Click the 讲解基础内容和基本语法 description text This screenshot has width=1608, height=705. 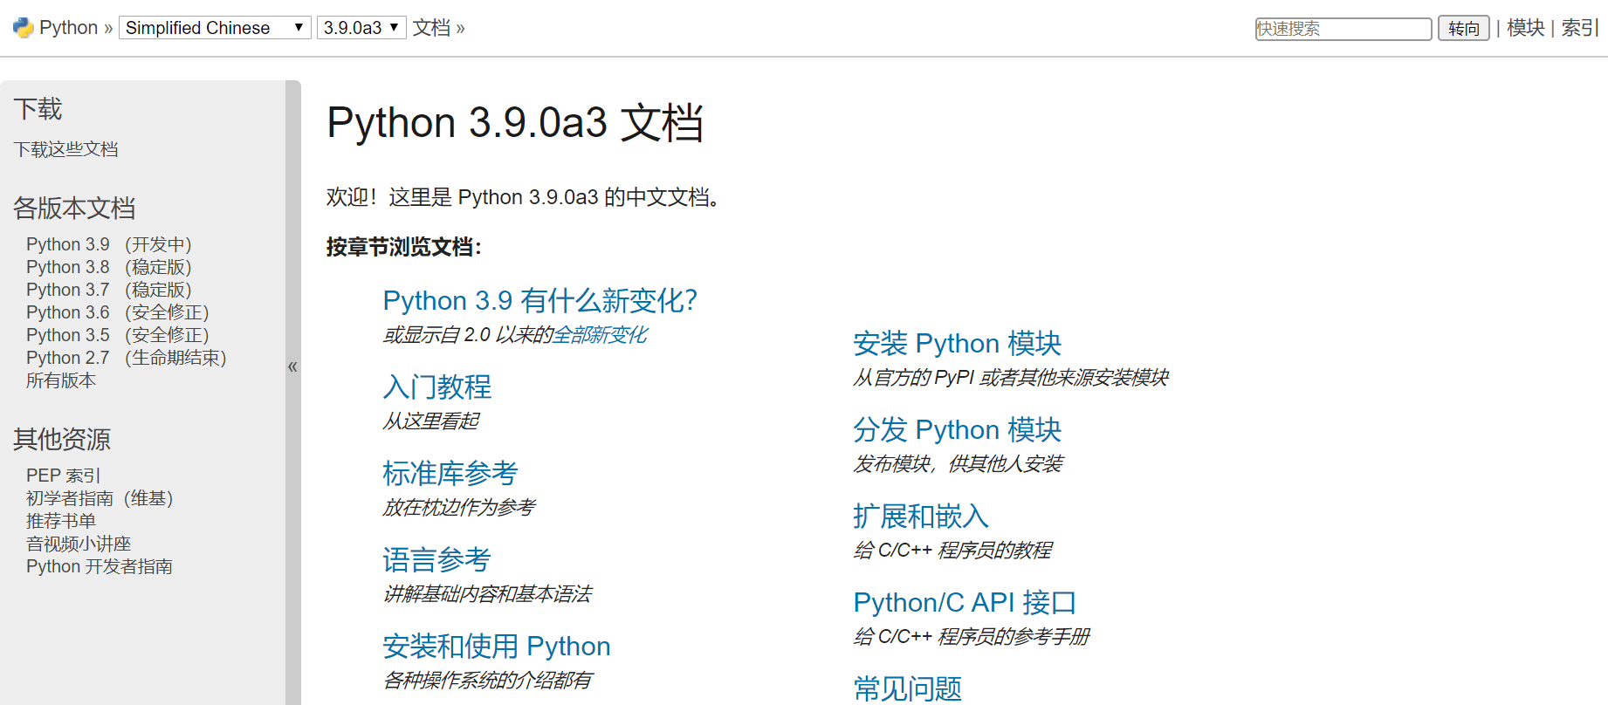(487, 594)
